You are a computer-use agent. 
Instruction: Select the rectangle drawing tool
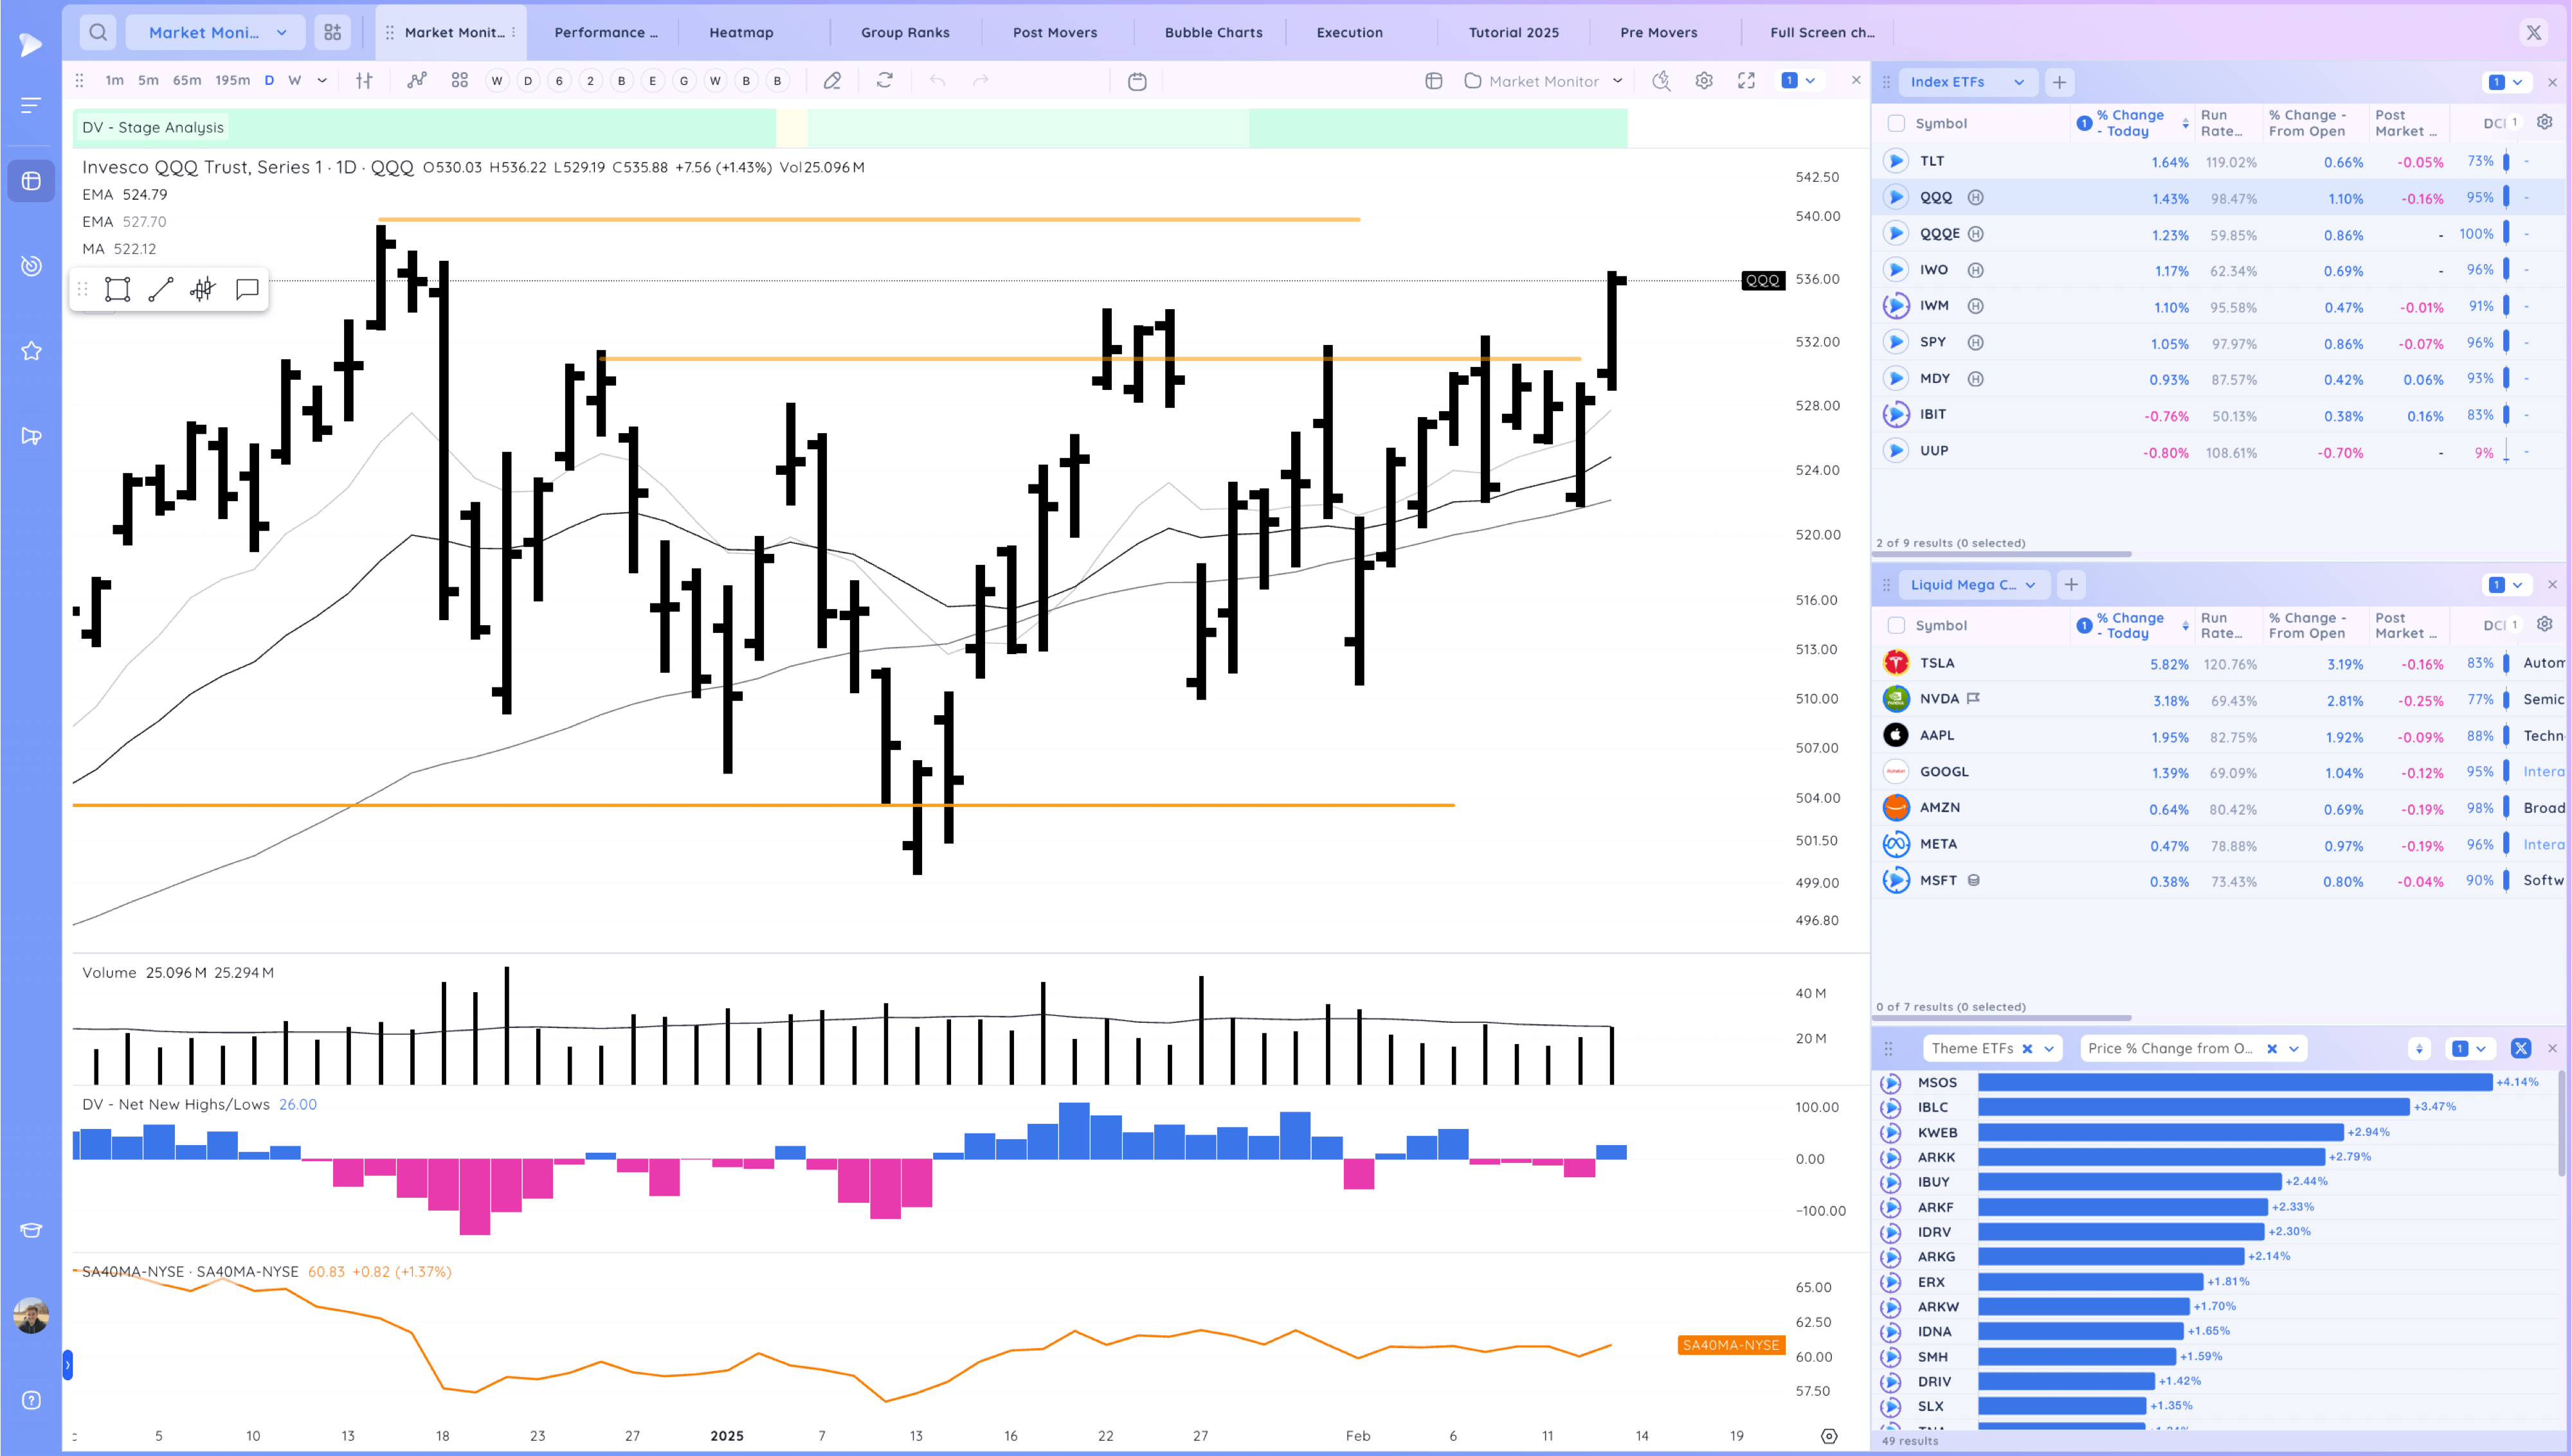point(117,290)
